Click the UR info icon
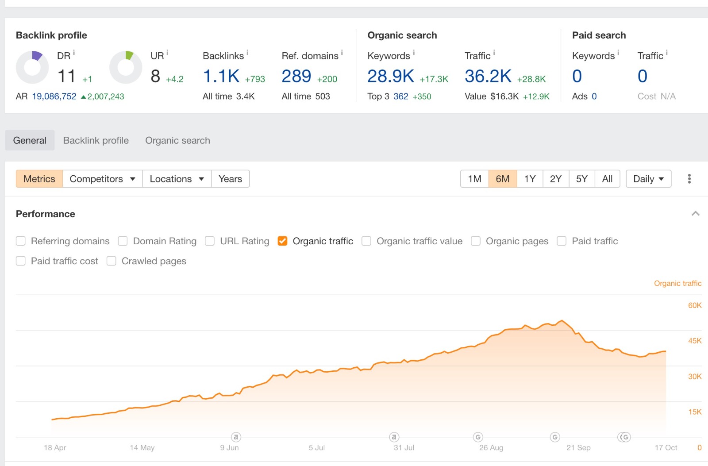This screenshot has width=708, height=466. (x=167, y=53)
